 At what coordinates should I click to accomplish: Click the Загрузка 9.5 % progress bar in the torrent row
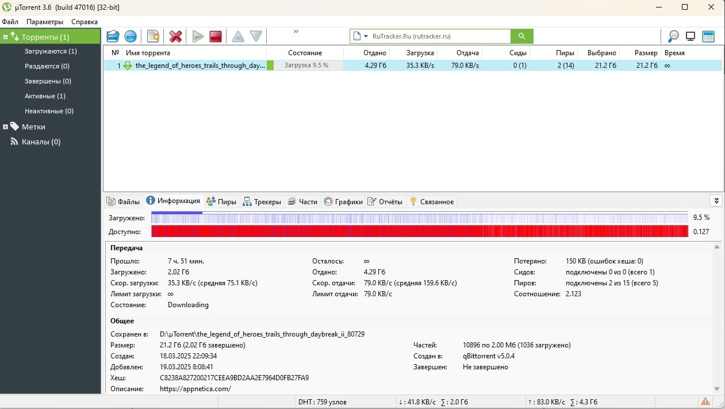(305, 66)
